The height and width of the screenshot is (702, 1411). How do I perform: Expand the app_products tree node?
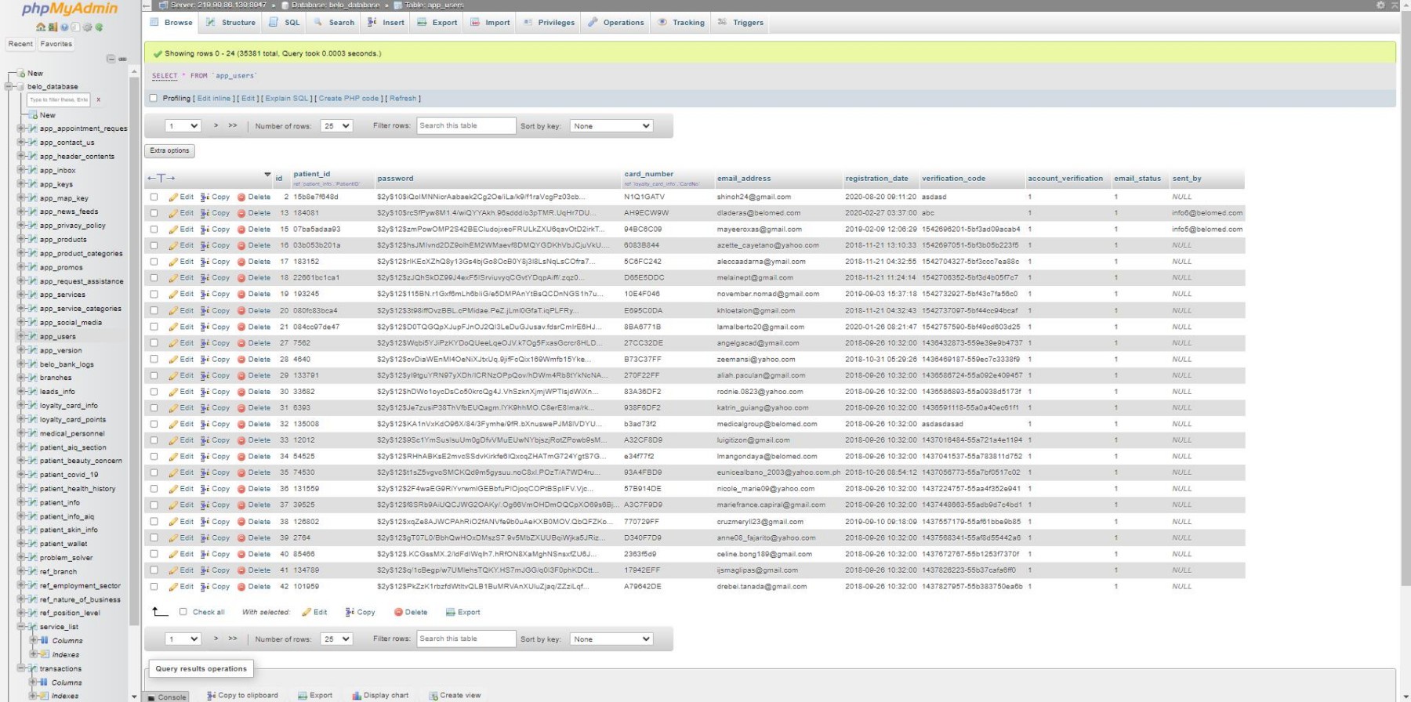tap(21, 240)
